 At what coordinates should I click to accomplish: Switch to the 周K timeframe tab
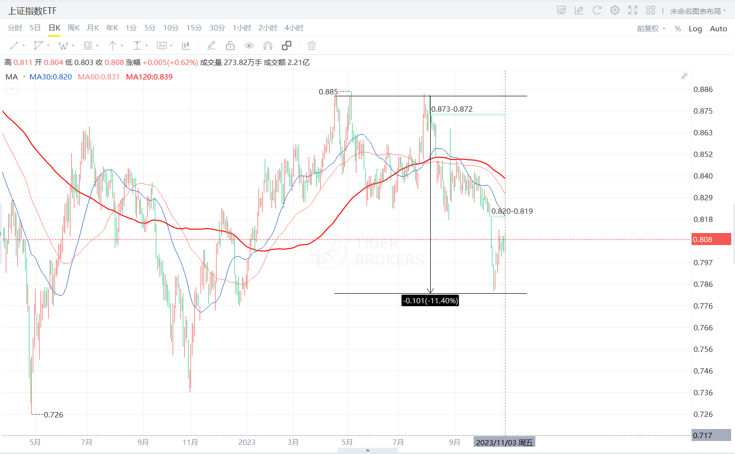[x=74, y=28]
